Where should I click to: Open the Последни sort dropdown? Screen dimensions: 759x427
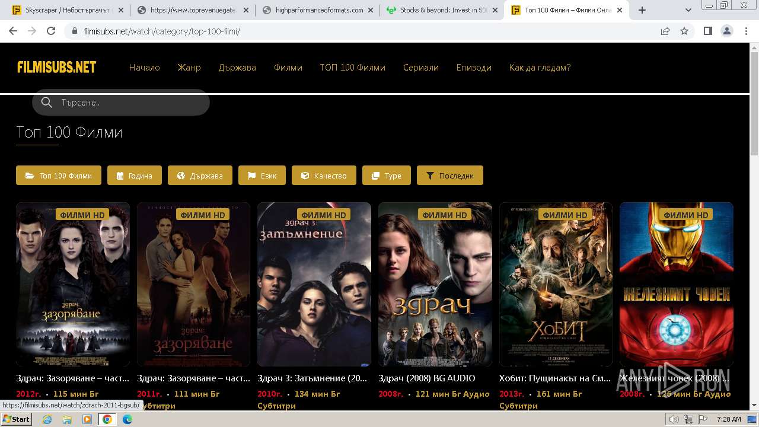click(x=450, y=176)
